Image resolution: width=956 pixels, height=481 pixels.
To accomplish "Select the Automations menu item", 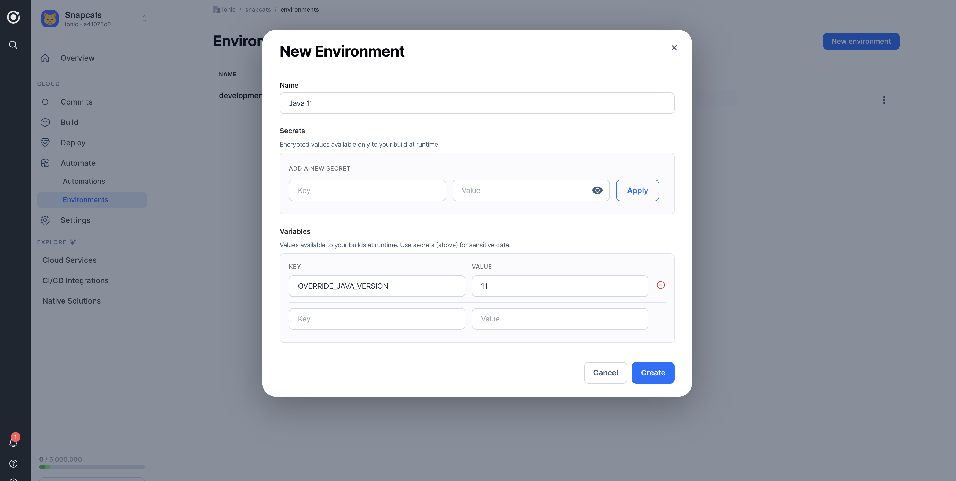I will click(83, 182).
